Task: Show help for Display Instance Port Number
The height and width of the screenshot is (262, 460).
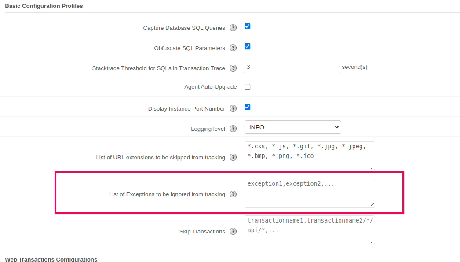Action: tap(233, 108)
